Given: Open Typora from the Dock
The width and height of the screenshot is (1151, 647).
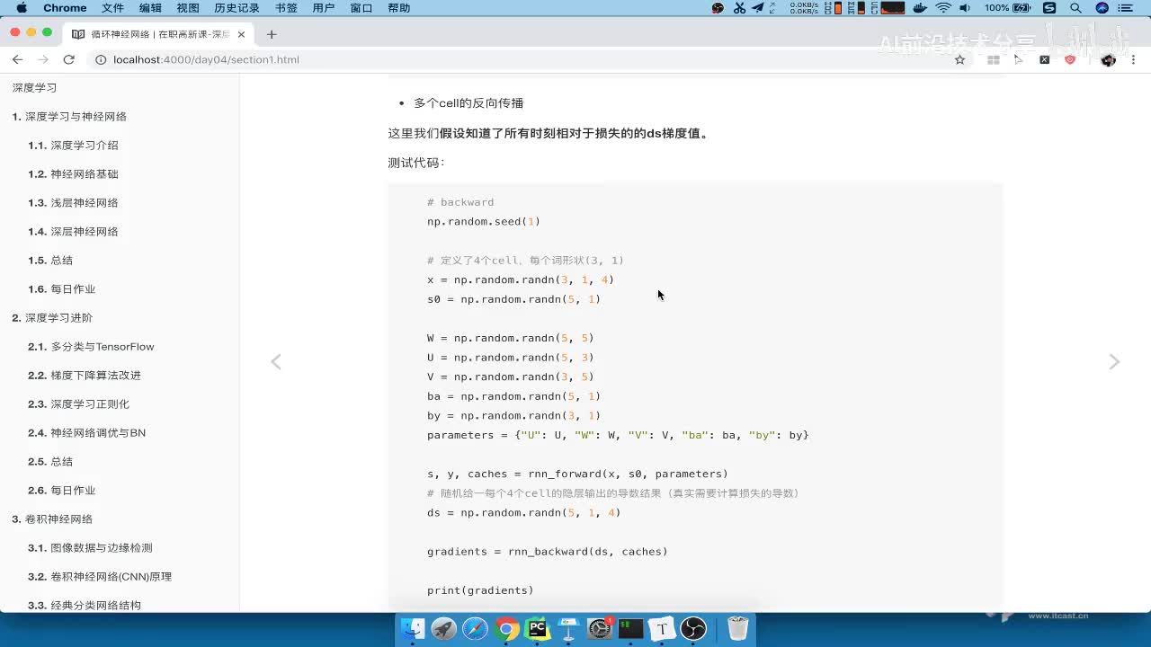Looking at the screenshot, I should [x=663, y=628].
